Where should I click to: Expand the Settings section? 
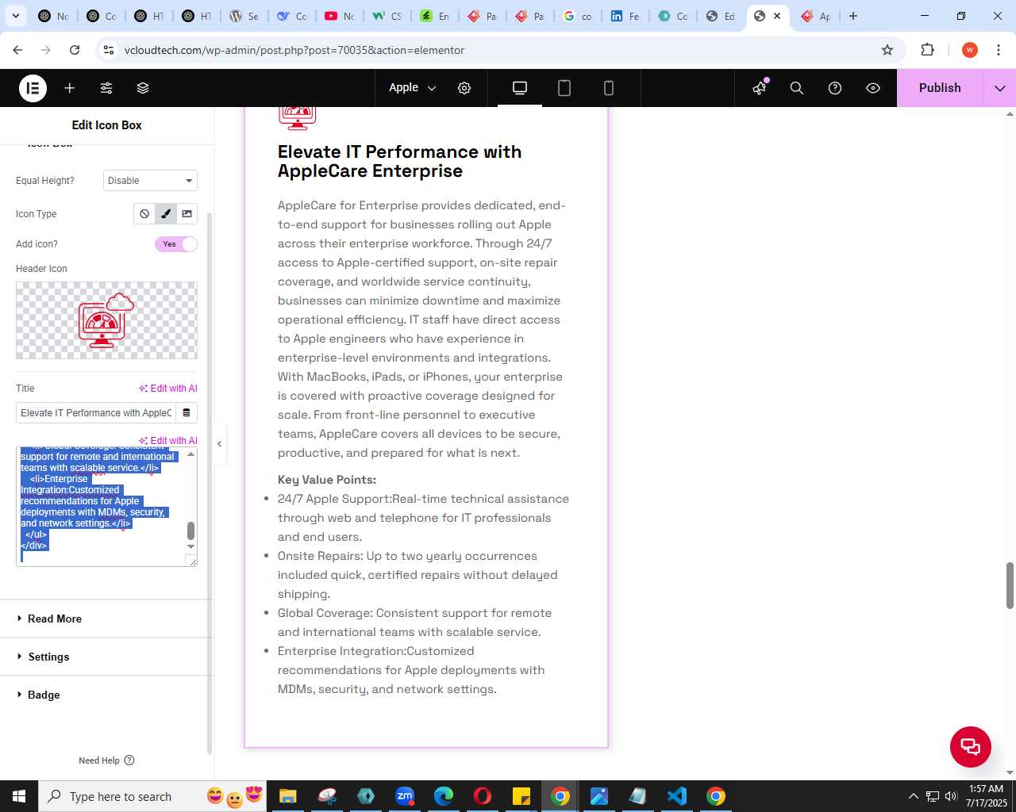tap(106, 657)
